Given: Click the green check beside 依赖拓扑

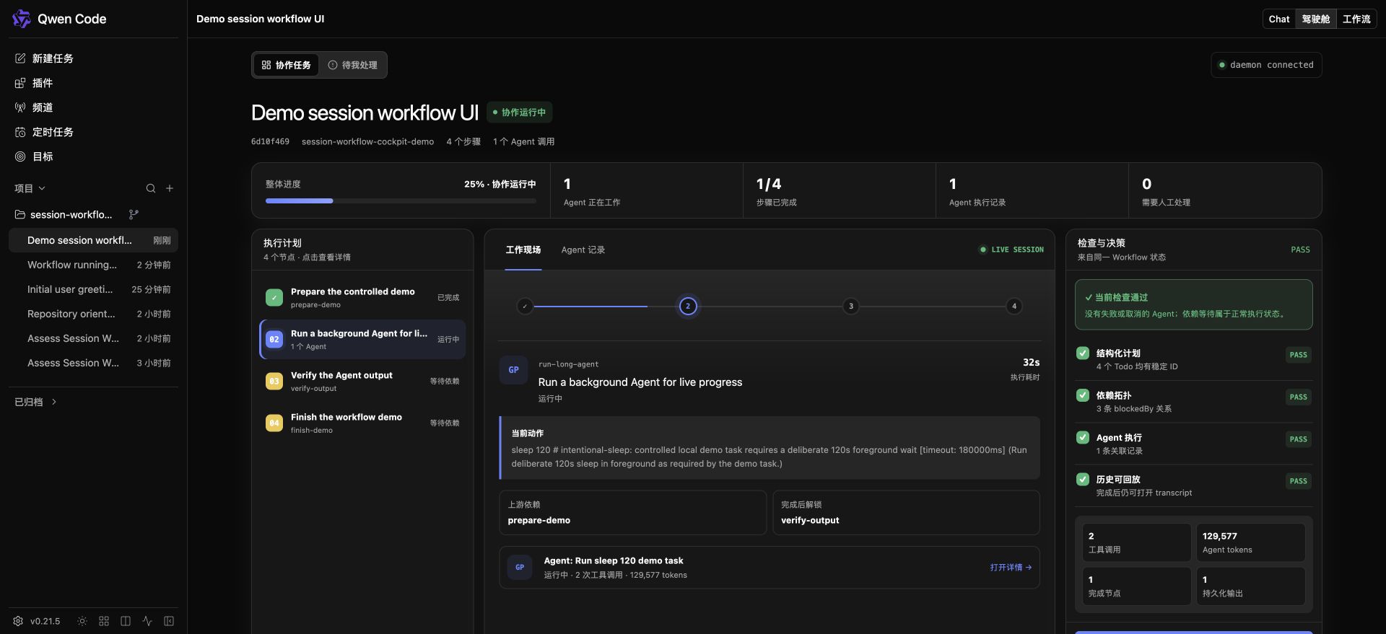Looking at the screenshot, I should pyautogui.click(x=1083, y=395).
